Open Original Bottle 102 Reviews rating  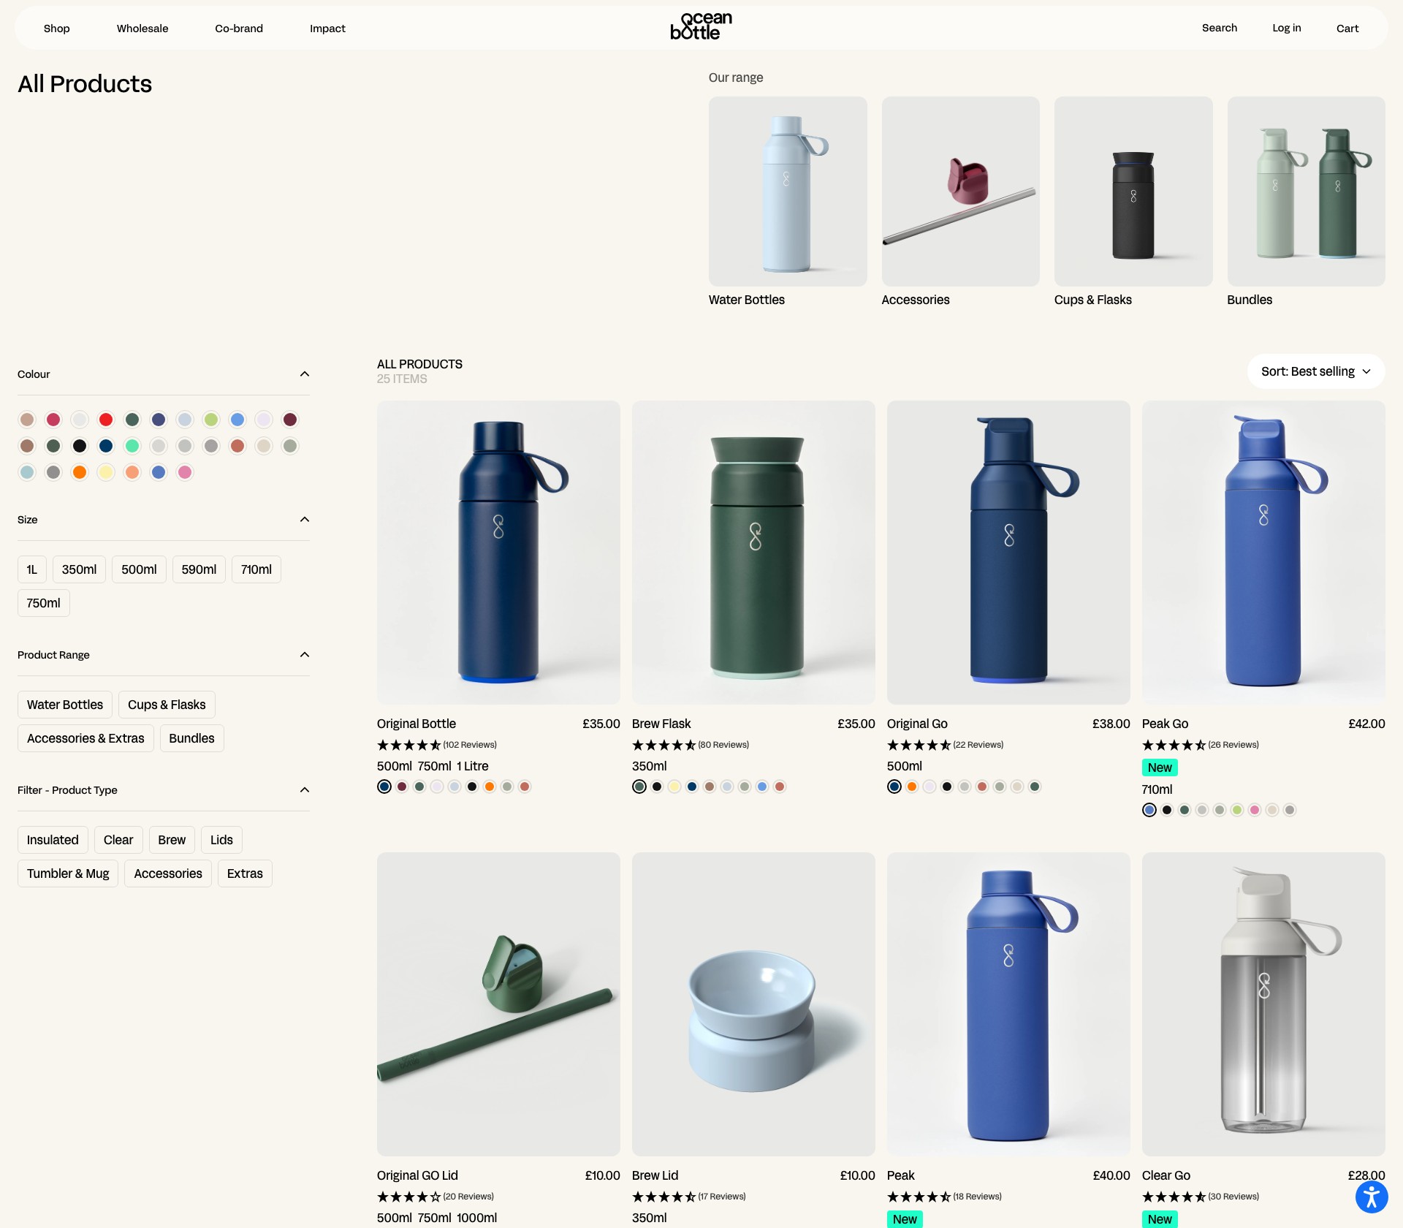pos(437,745)
